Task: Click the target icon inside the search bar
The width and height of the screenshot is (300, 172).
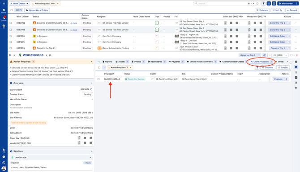Action: point(257,4)
